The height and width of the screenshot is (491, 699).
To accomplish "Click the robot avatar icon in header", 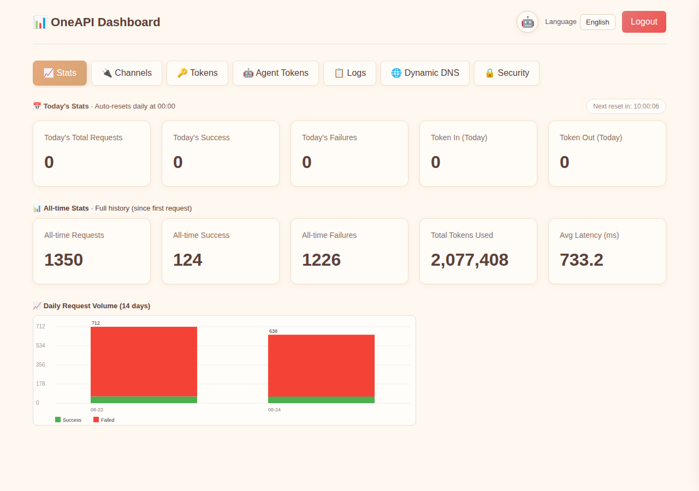I will coord(528,22).
